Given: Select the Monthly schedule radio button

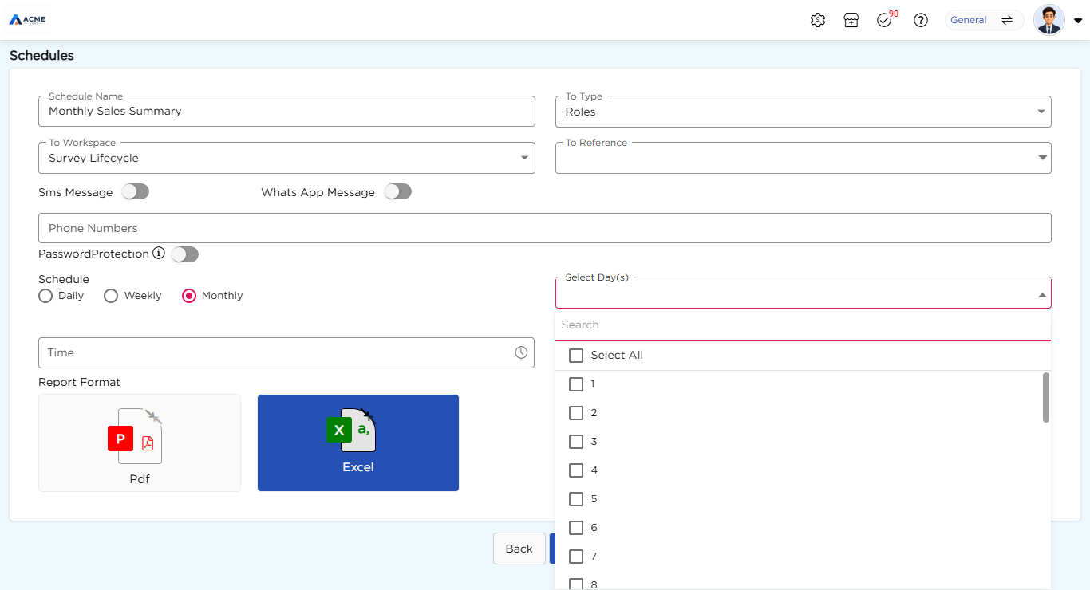Looking at the screenshot, I should 189,296.
